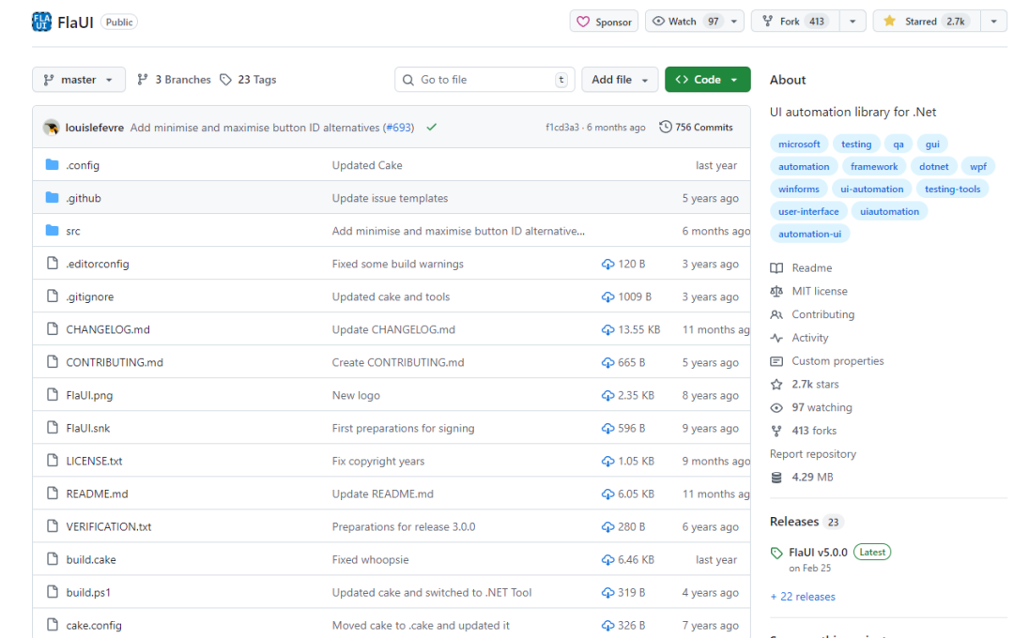Open the 756 Commits history
The width and height of the screenshot is (1014, 638).
coord(696,128)
